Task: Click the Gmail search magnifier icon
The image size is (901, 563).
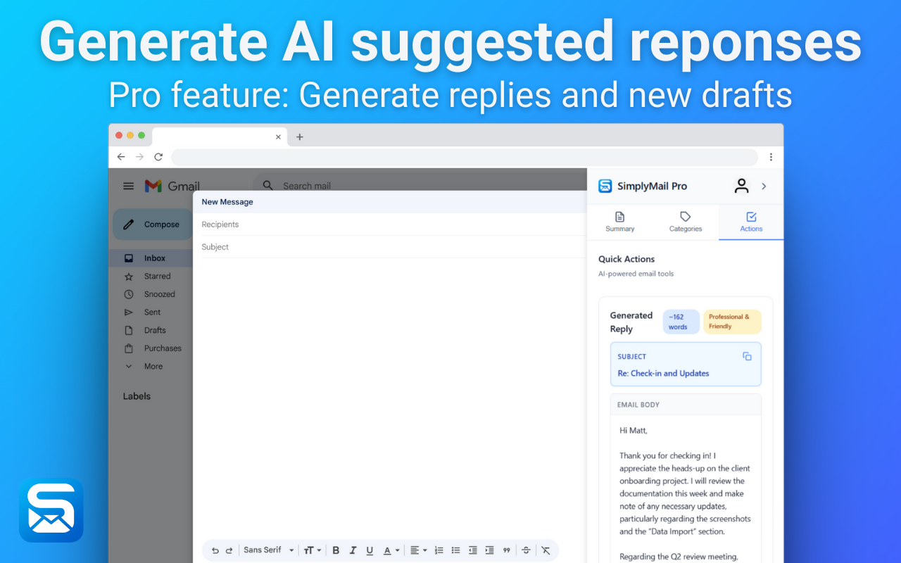Action: coord(267,186)
